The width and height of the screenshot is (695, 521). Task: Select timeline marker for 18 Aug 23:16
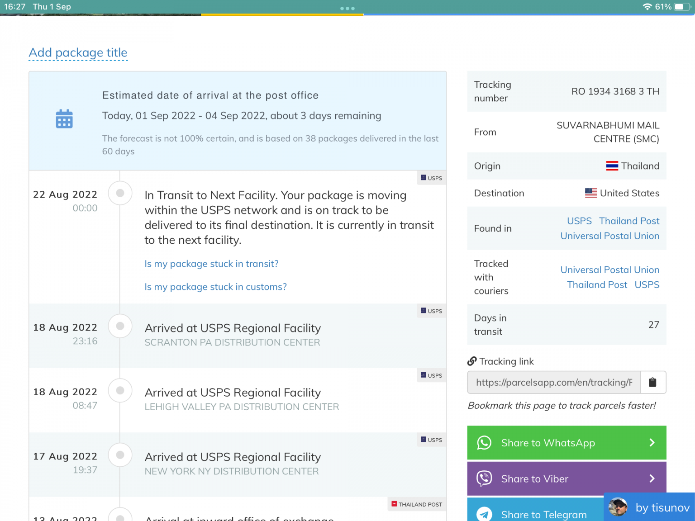[x=120, y=326]
